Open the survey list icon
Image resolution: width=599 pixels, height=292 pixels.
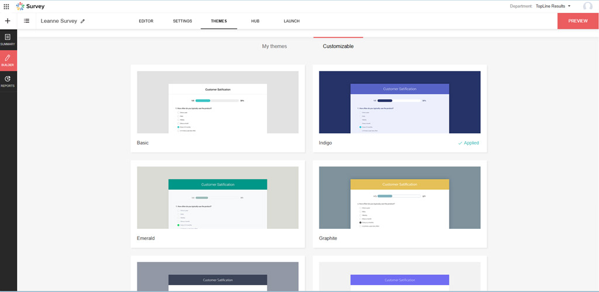(x=27, y=21)
